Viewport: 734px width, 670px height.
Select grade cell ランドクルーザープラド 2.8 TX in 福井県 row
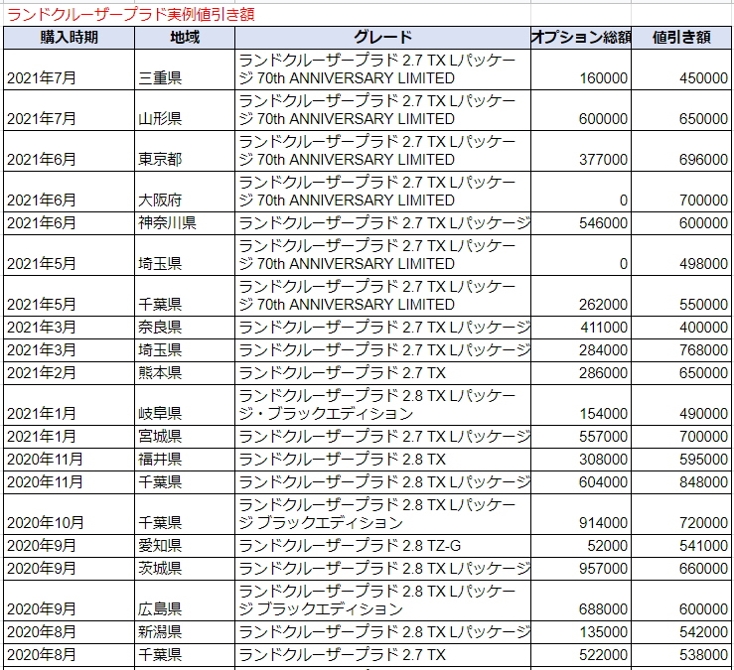coord(382,460)
